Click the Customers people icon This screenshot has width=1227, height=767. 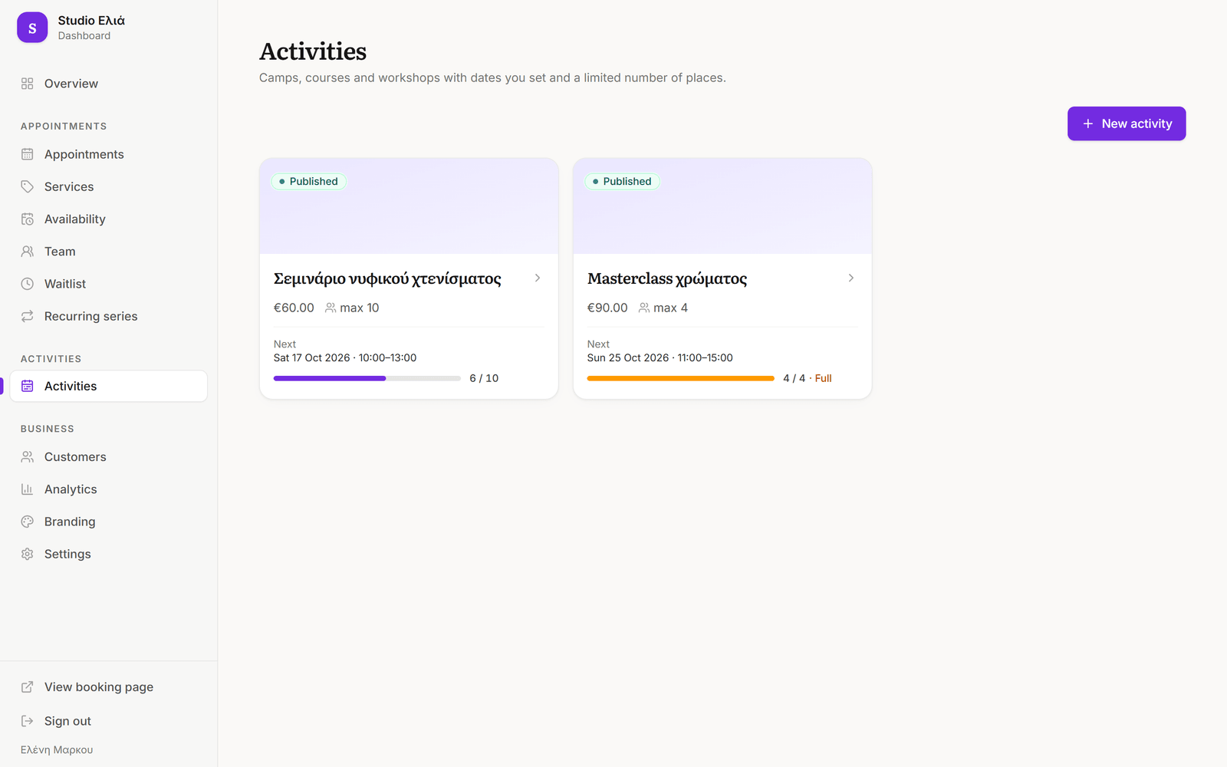pos(28,457)
